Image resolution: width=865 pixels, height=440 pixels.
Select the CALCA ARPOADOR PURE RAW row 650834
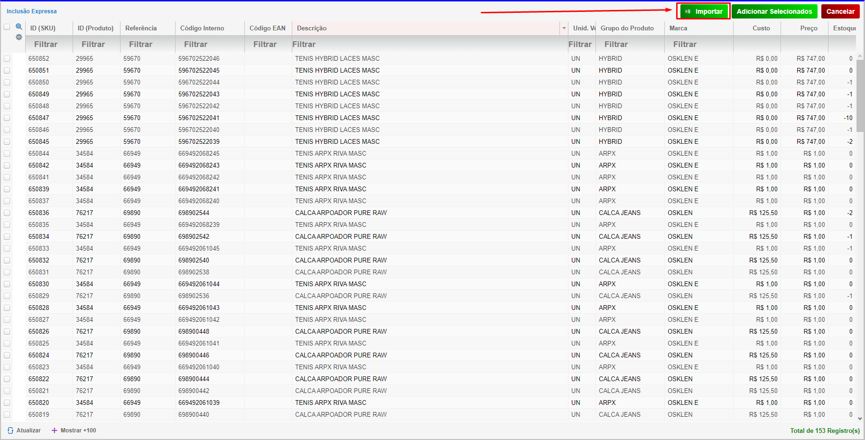341,236
